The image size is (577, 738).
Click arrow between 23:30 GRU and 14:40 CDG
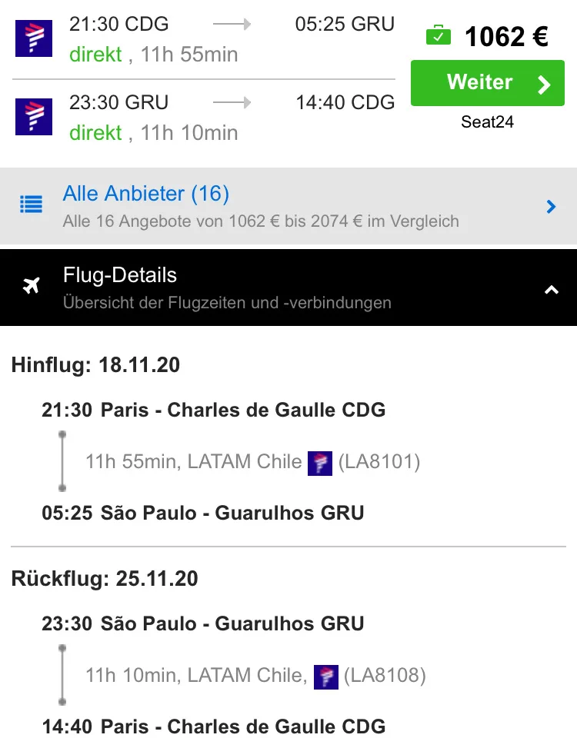(232, 102)
